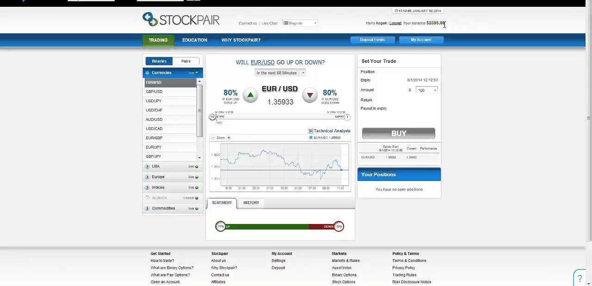This screenshot has width=592, height=286.
Task: Select USD/JPY in currency list
Action: pos(171,101)
